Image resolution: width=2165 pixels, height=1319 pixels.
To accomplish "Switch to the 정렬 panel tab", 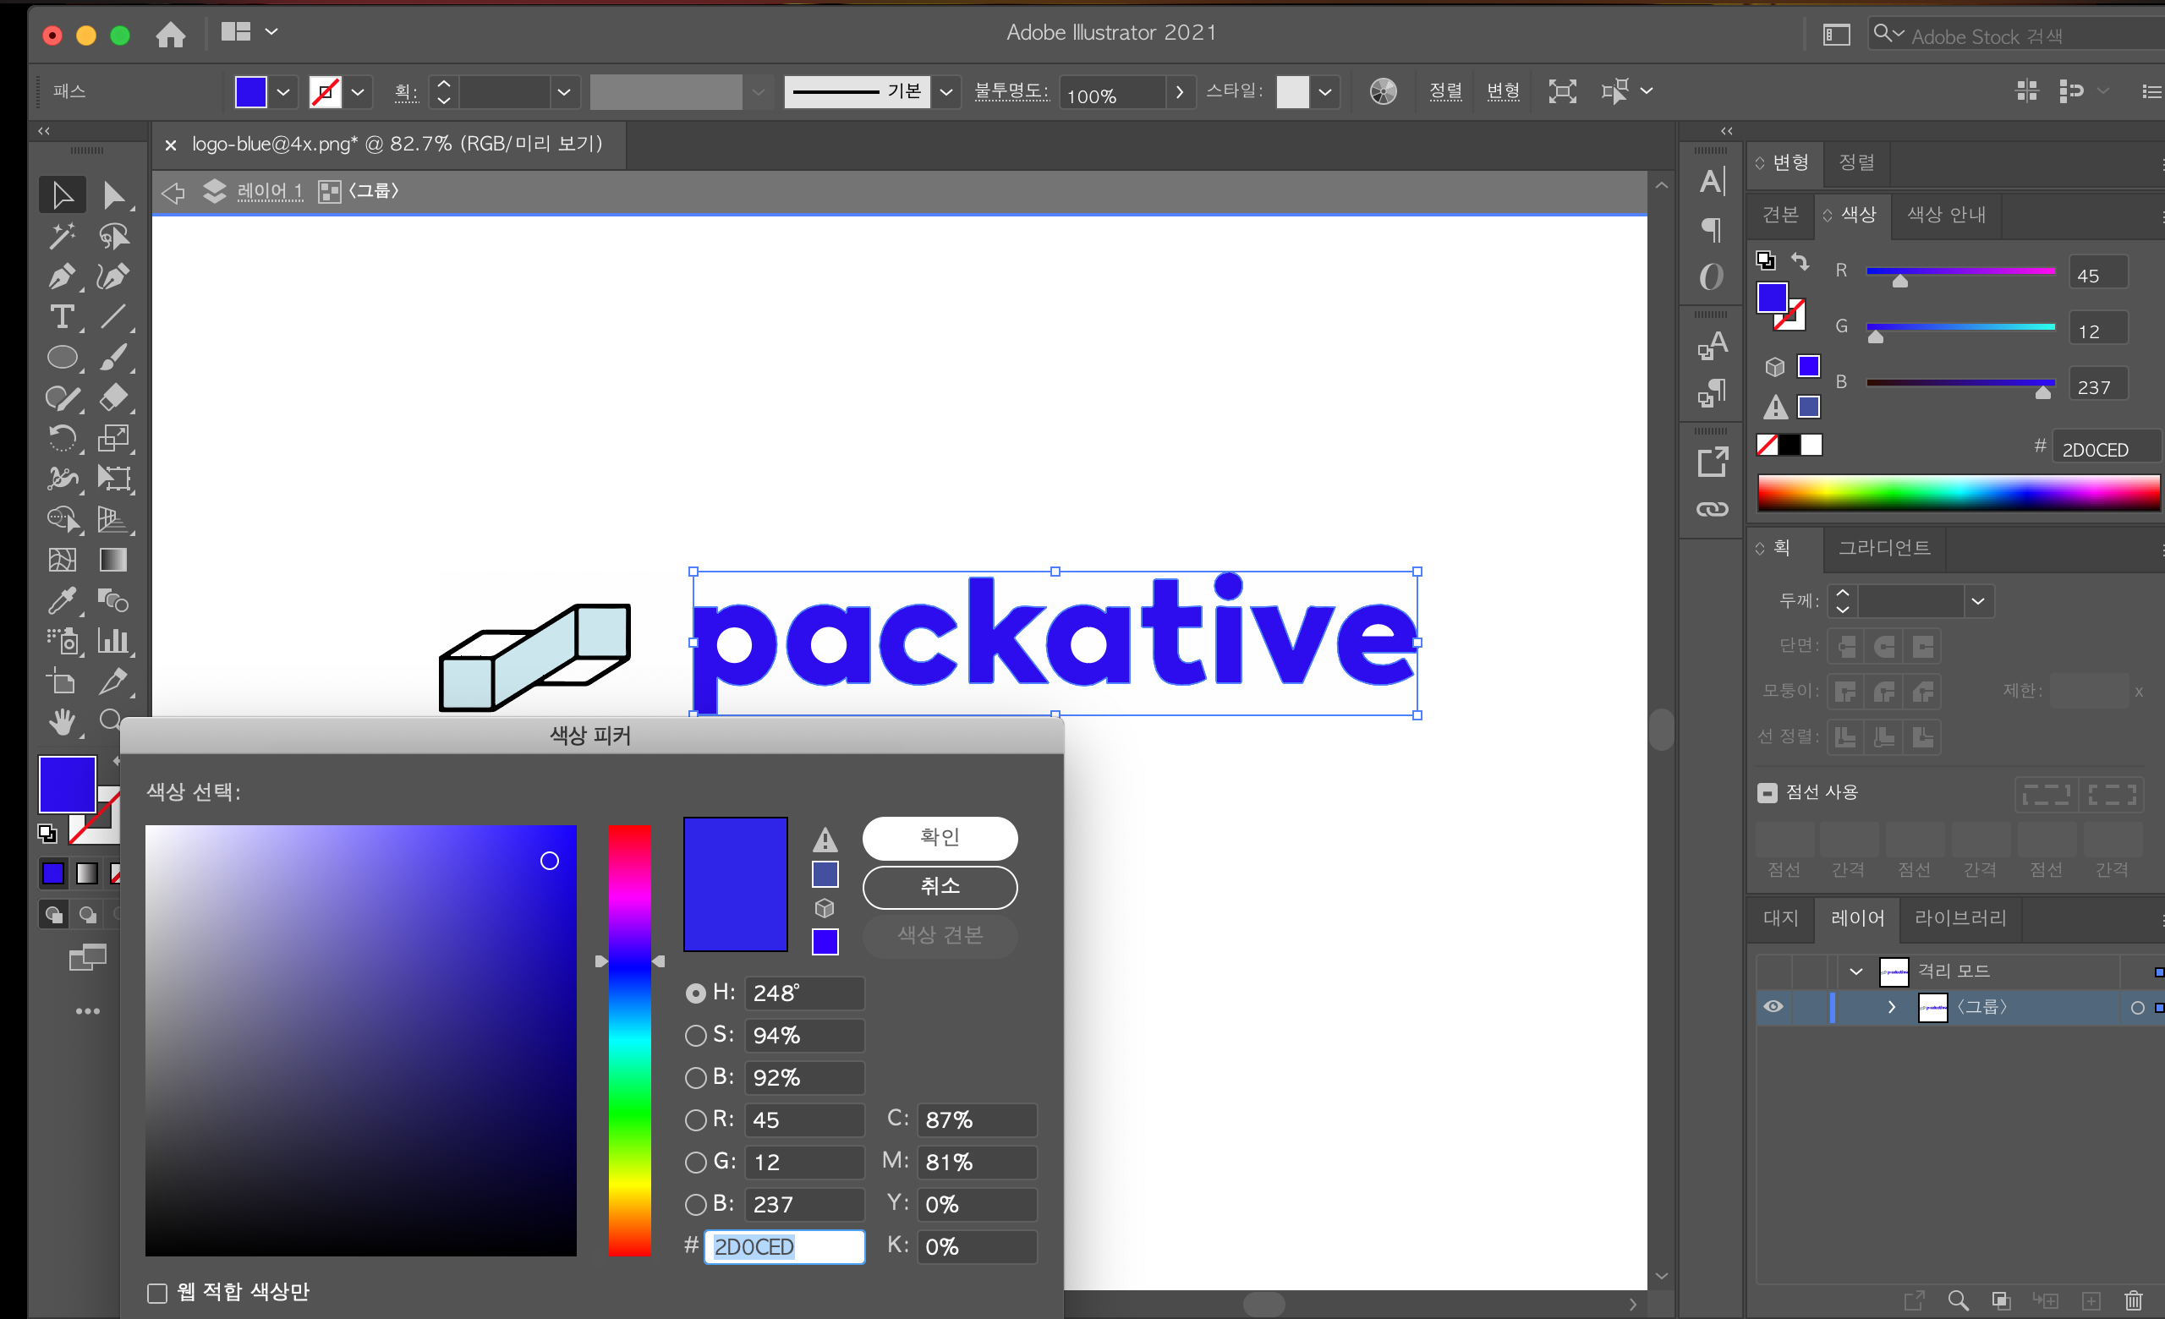I will (x=1856, y=162).
